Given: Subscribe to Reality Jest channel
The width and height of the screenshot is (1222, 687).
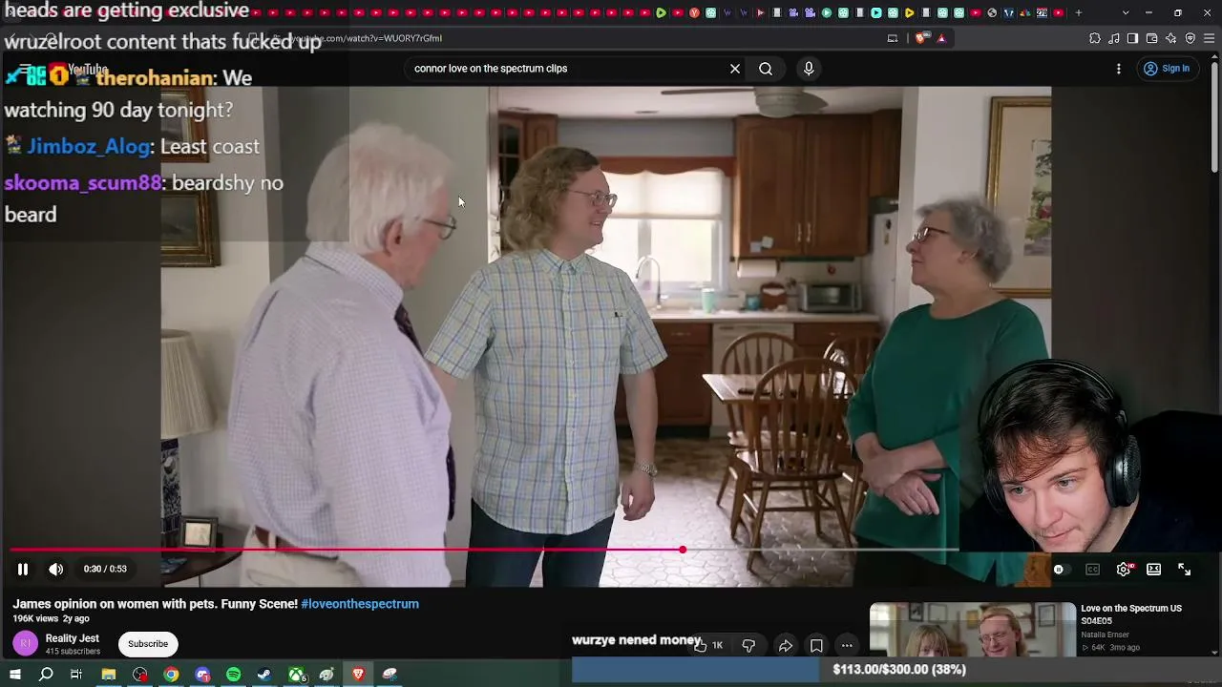Looking at the screenshot, I should (x=148, y=644).
